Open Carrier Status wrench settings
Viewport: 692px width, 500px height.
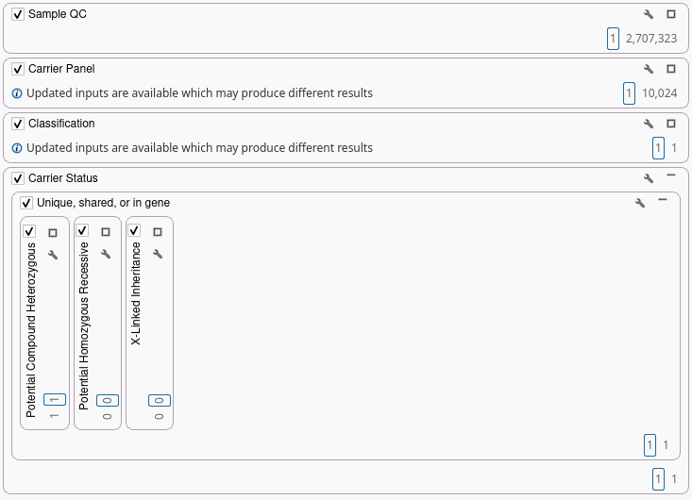point(649,179)
